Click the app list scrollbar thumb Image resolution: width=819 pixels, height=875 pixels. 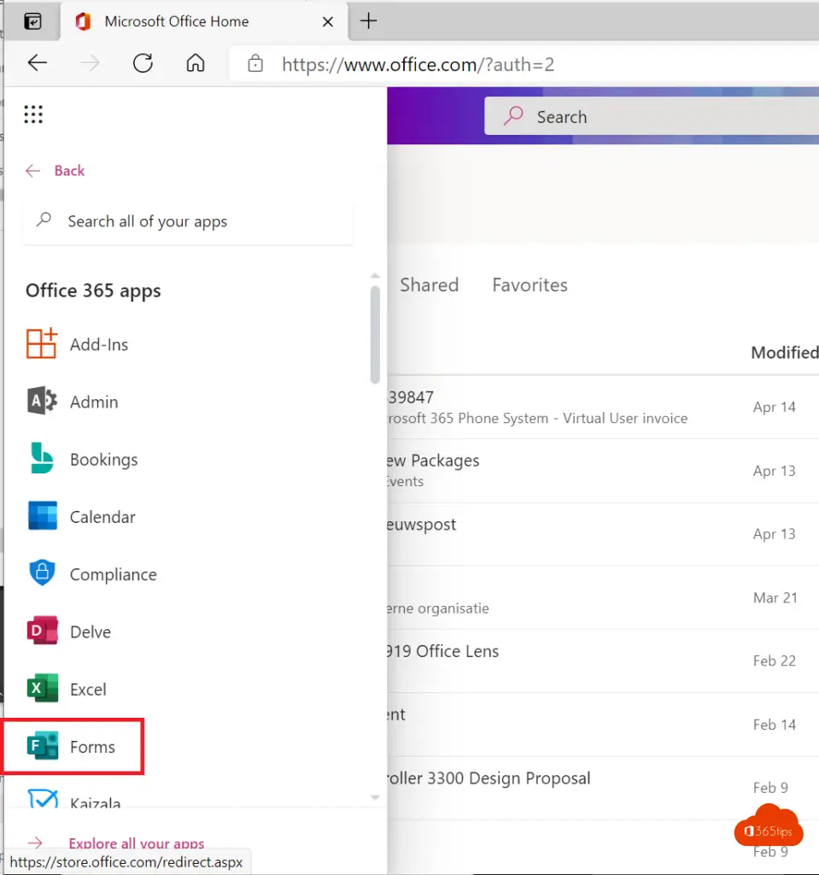click(375, 335)
